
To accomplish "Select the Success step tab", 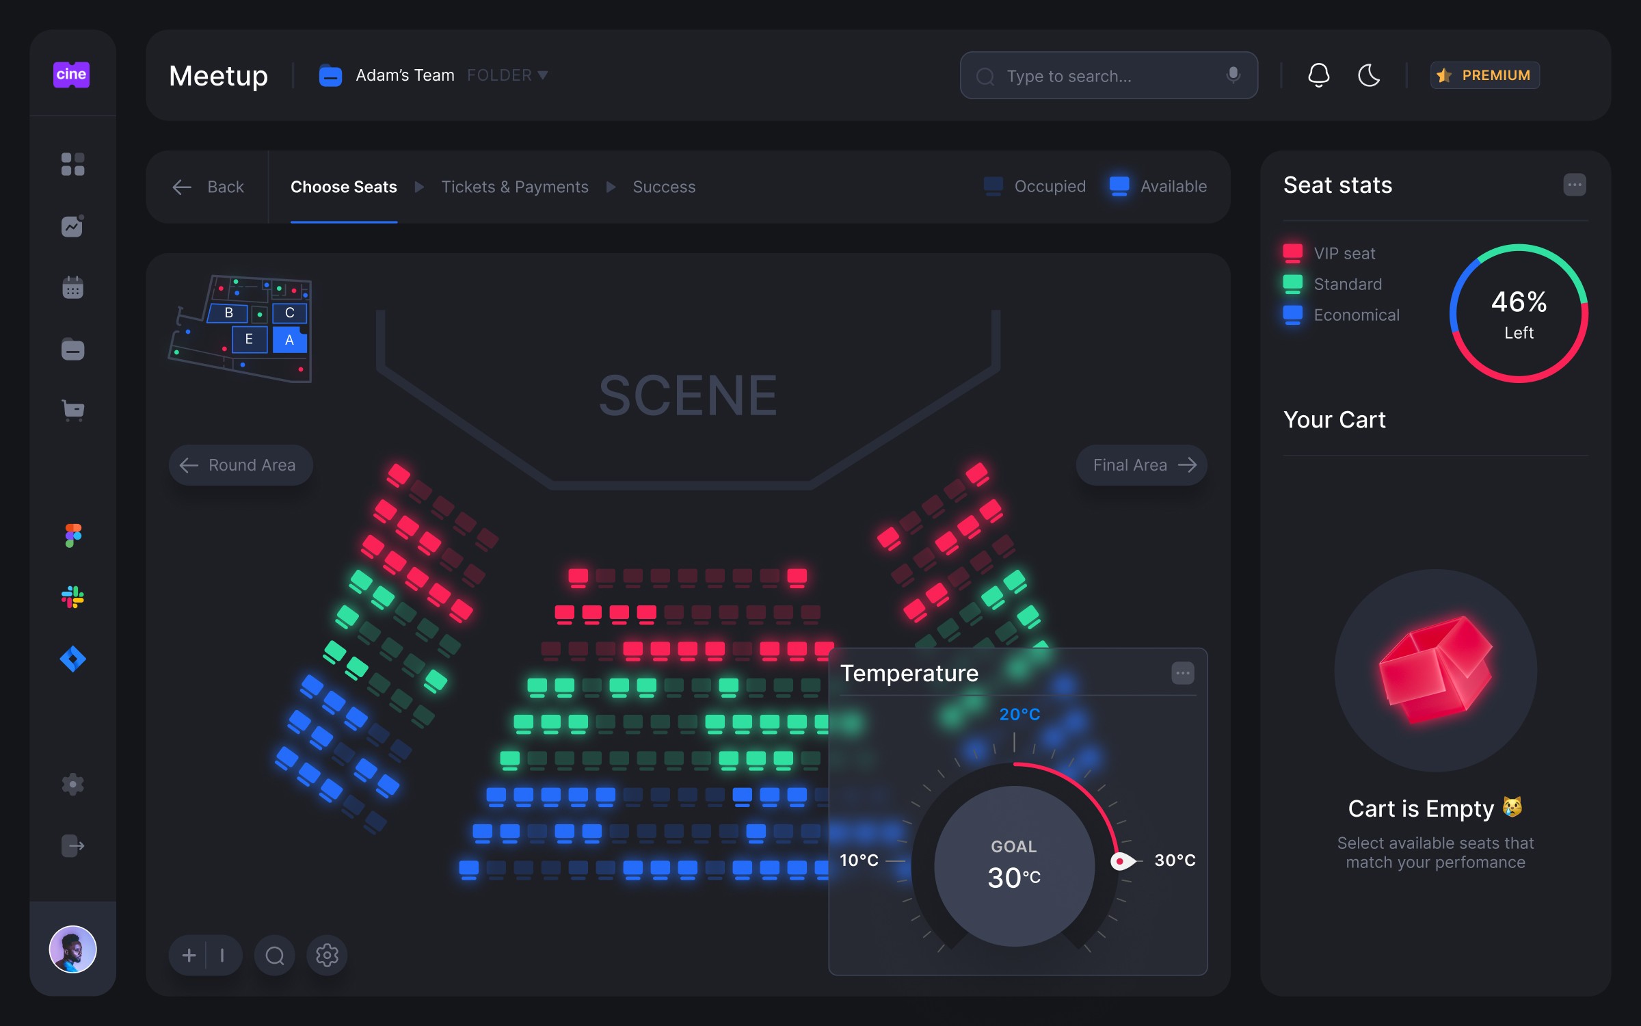I will (x=663, y=187).
